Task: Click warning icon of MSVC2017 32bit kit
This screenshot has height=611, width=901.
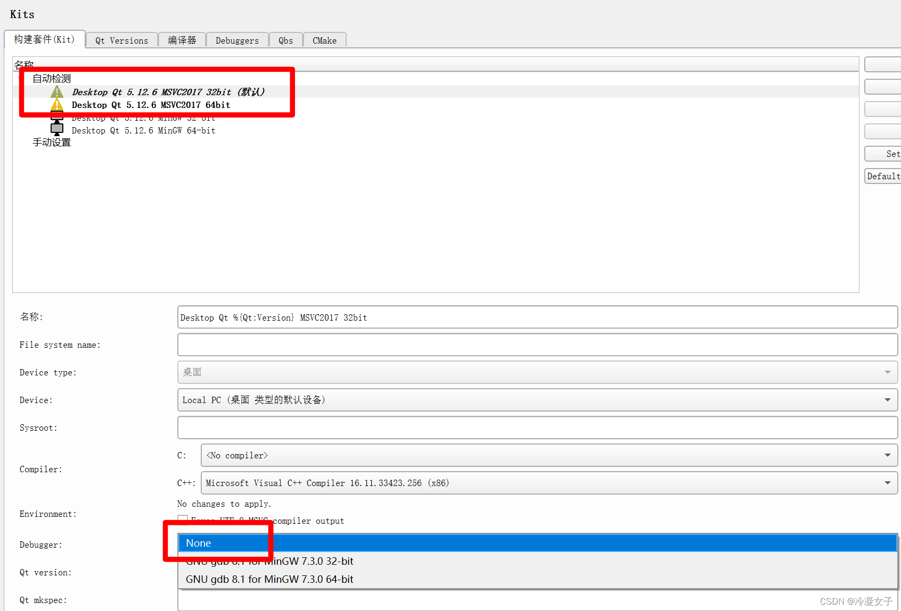Action: click(57, 92)
